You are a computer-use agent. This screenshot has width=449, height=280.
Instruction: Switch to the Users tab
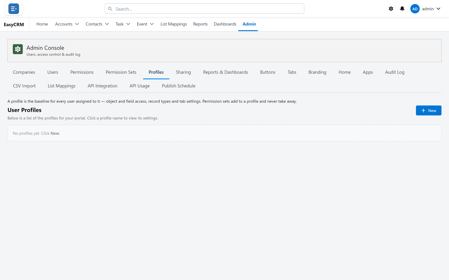pyautogui.click(x=53, y=72)
